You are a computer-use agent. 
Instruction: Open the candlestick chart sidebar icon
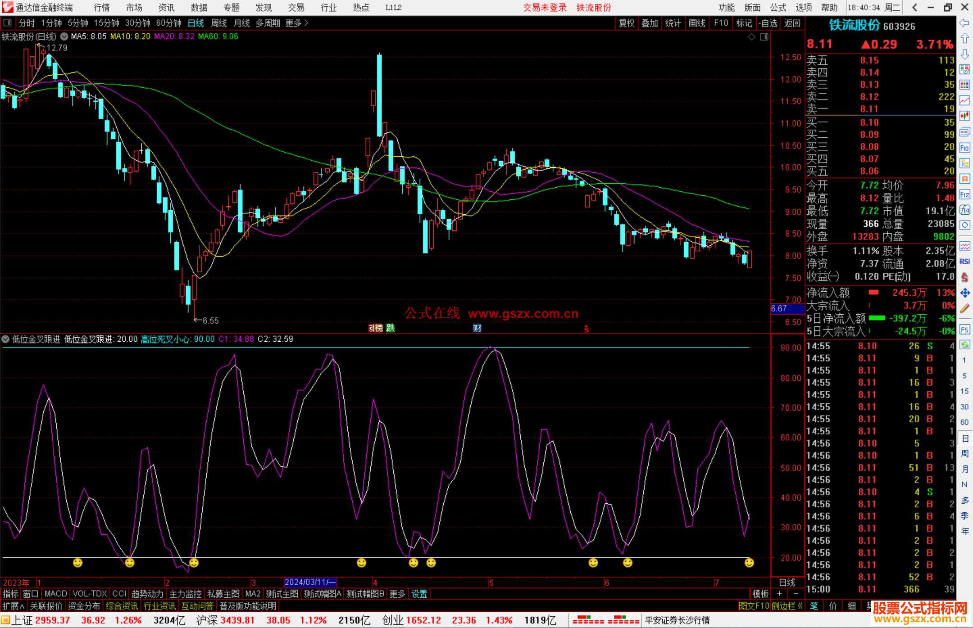964,116
